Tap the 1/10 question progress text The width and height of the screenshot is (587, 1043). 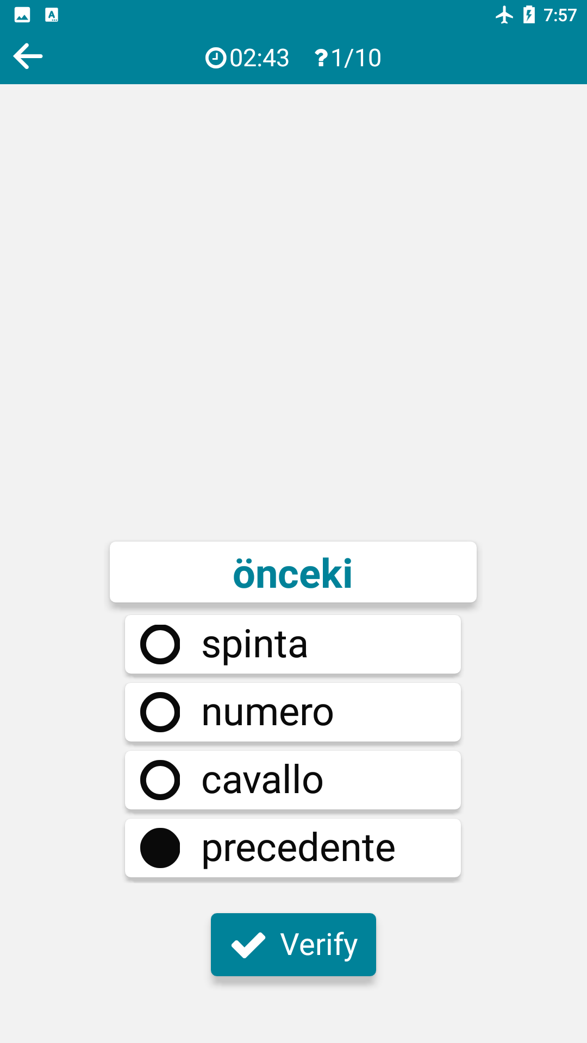[x=356, y=58]
